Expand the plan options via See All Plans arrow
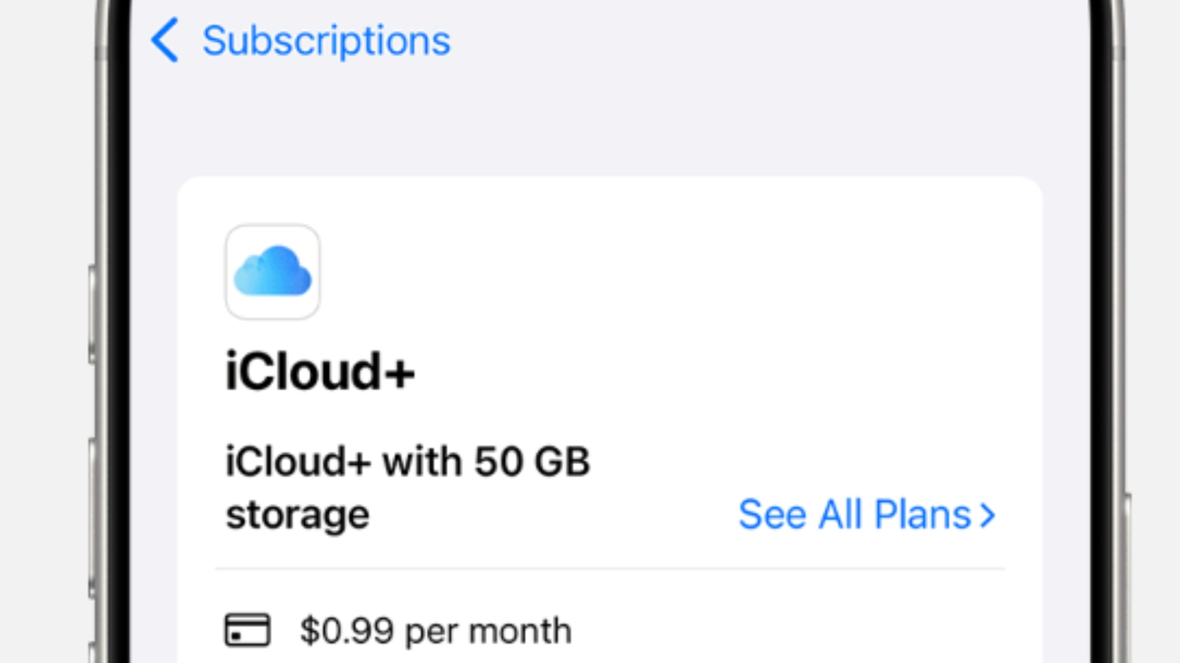Screen dimensions: 1180x663 pos(988,514)
